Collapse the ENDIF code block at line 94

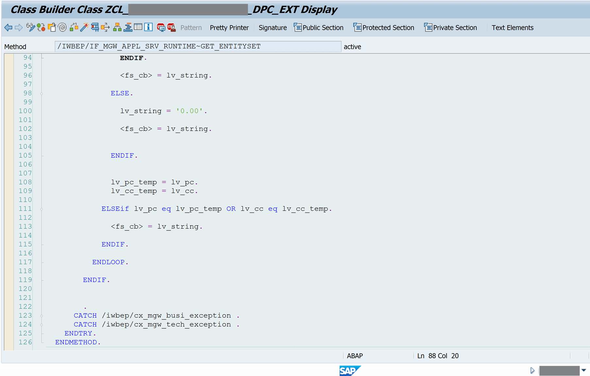click(42, 58)
